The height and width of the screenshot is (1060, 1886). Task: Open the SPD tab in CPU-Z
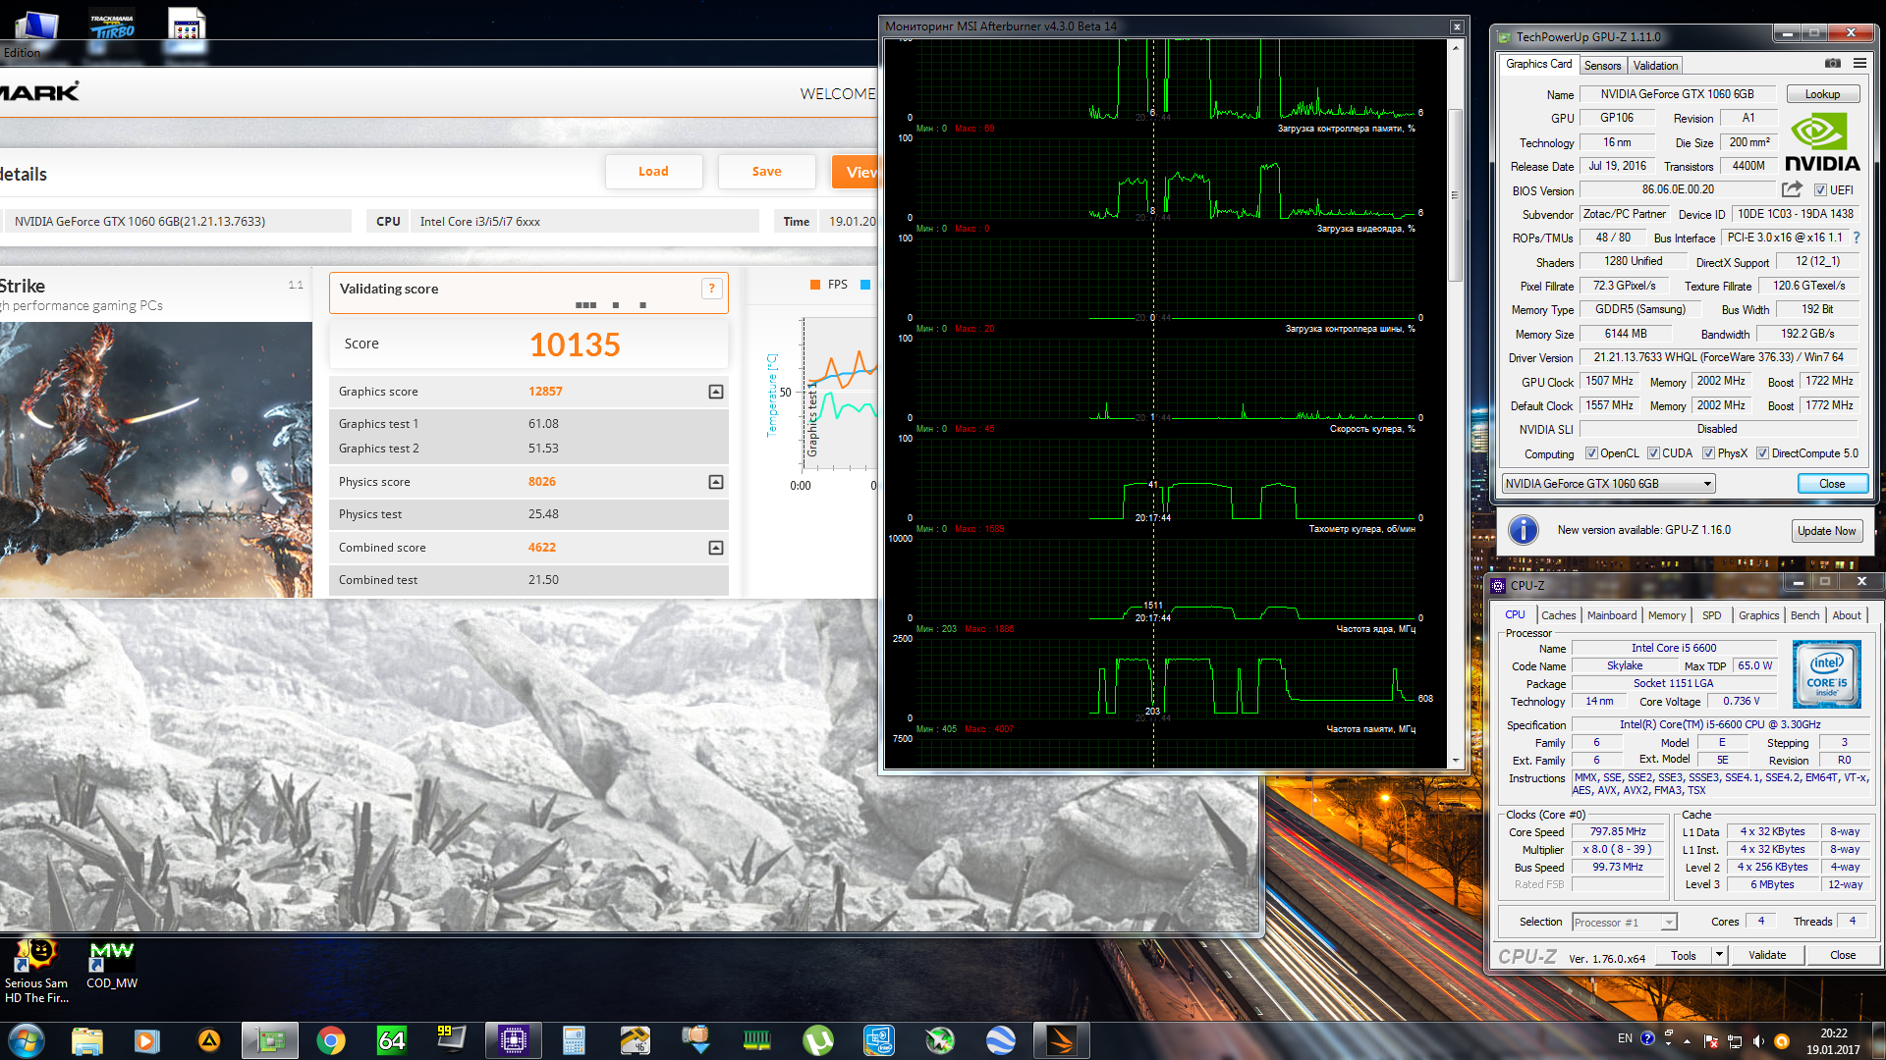click(x=1712, y=615)
